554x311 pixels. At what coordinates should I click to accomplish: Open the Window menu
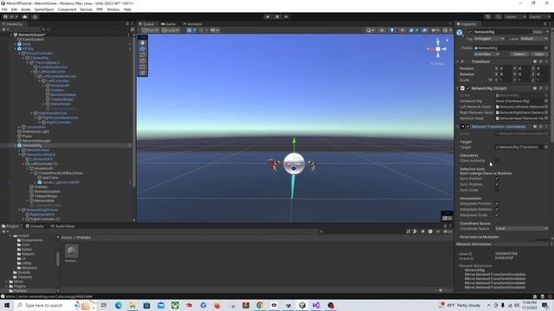(113, 10)
